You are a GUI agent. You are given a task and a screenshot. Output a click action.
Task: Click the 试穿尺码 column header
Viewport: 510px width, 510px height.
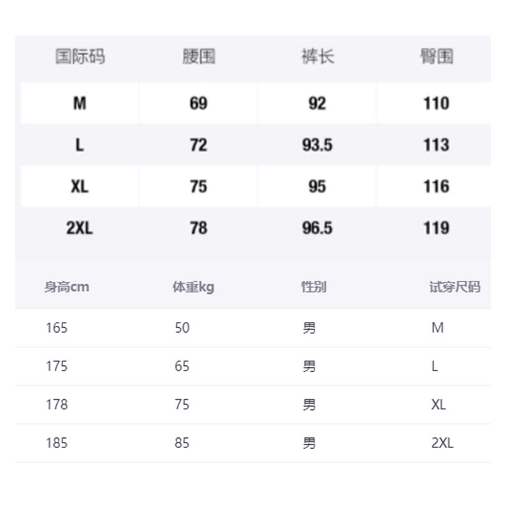pos(455,287)
